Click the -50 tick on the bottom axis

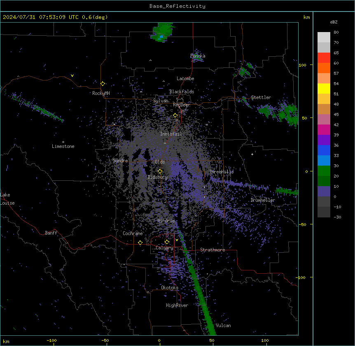coord(105,341)
